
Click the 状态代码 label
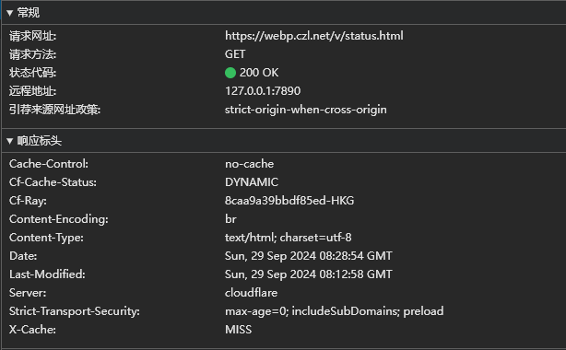click(x=32, y=73)
